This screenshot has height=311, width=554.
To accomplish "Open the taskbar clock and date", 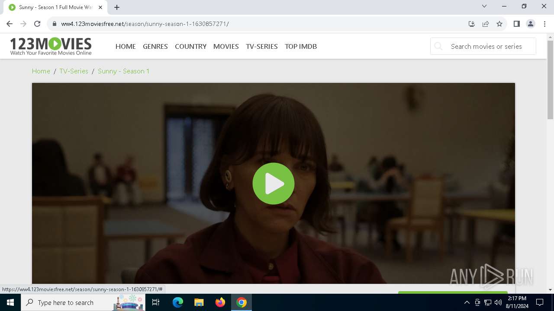I will tap(517, 302).
